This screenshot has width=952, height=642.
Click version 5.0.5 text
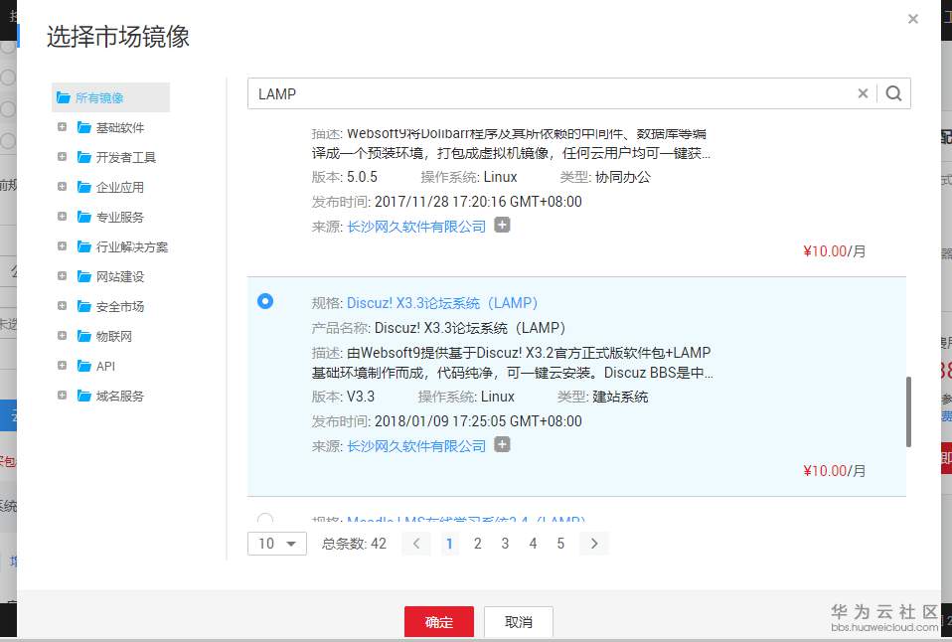tap(362, 177)
